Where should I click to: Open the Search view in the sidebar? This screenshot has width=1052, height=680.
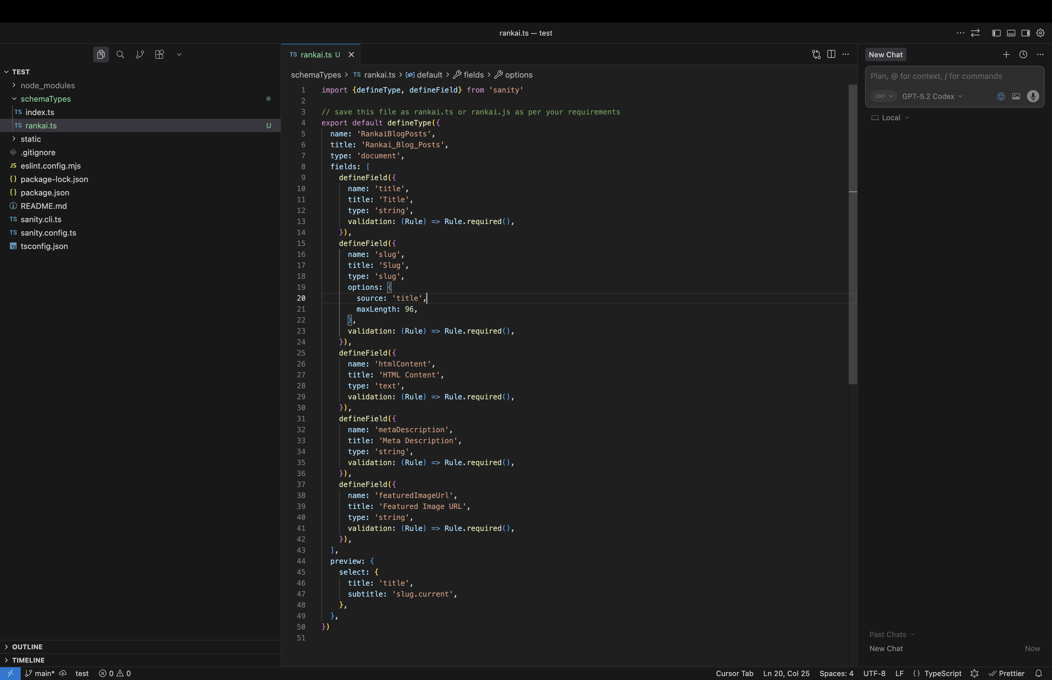tap(120, 54)
